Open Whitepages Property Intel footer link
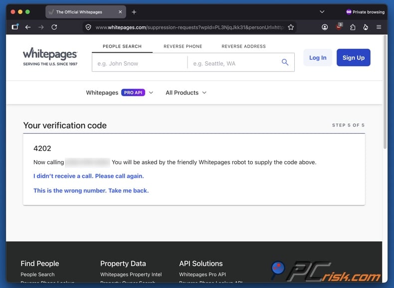This screenshot has width=394, height=288. pos(131,275)
